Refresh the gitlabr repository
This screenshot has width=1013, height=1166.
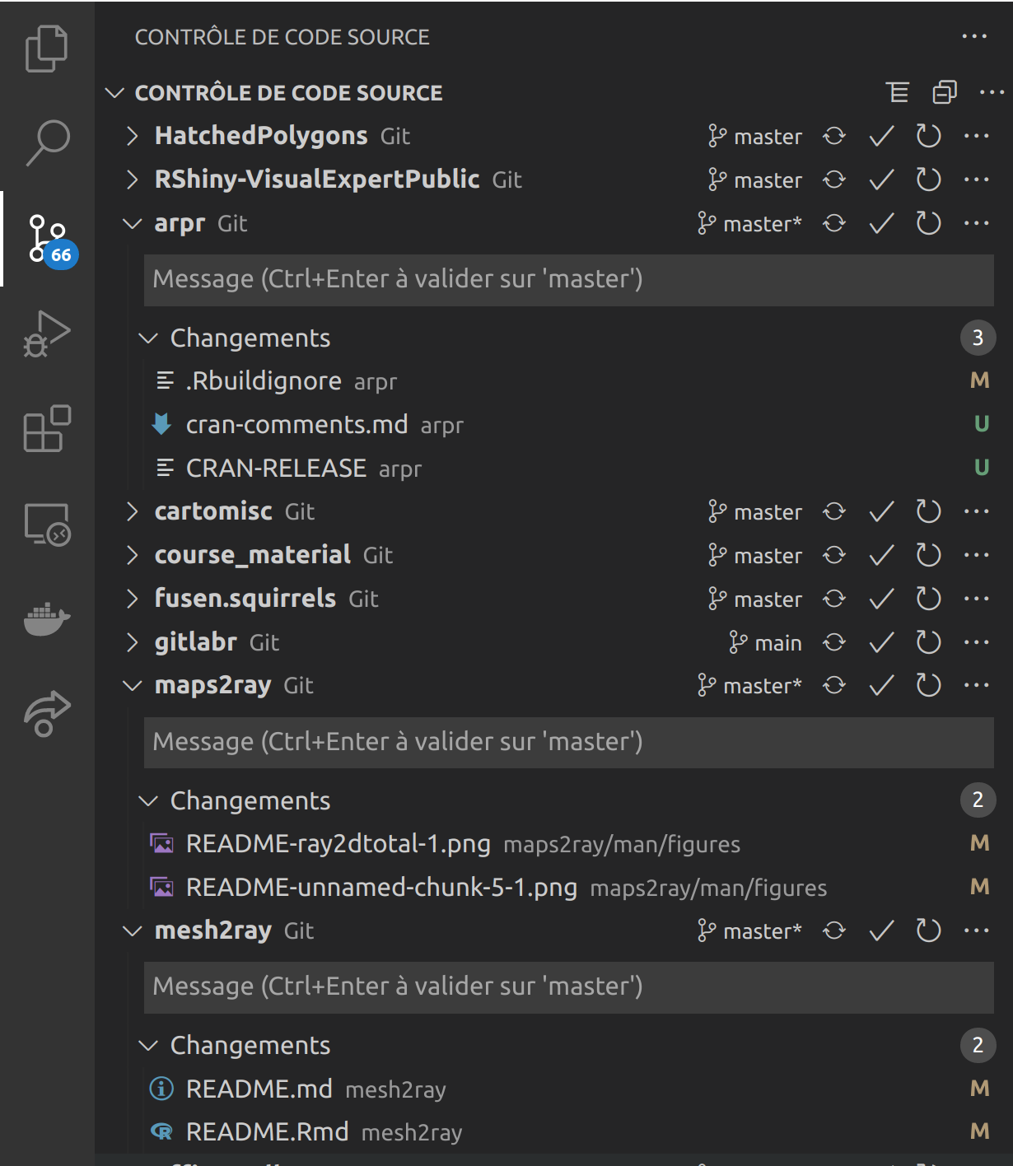point(928,642)
